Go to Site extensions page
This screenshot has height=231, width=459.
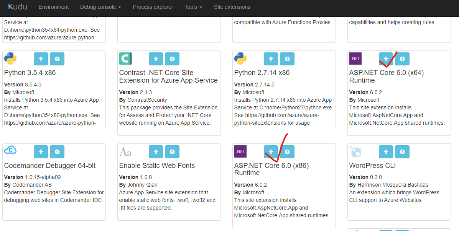(232, 7)
